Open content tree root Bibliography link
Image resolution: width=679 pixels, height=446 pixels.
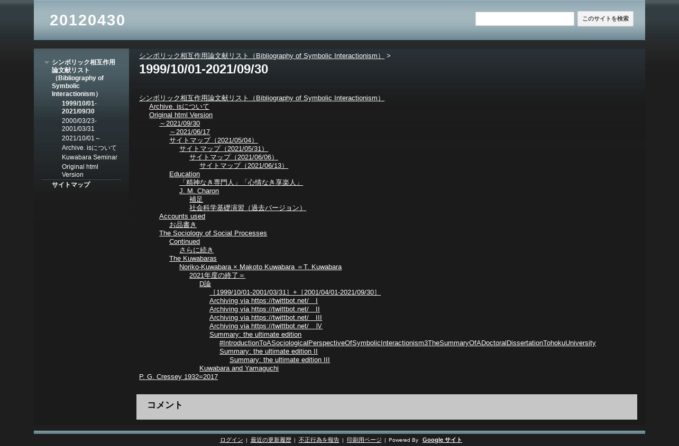coord(262,98)
